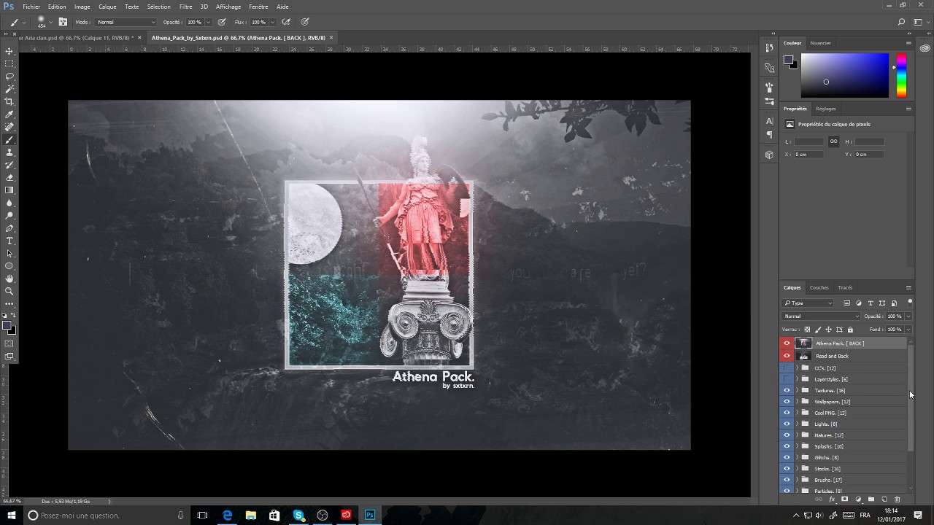Select the Gradient tool
The height and width of the screenshot is (525, 934).
[x=9, y=190]
